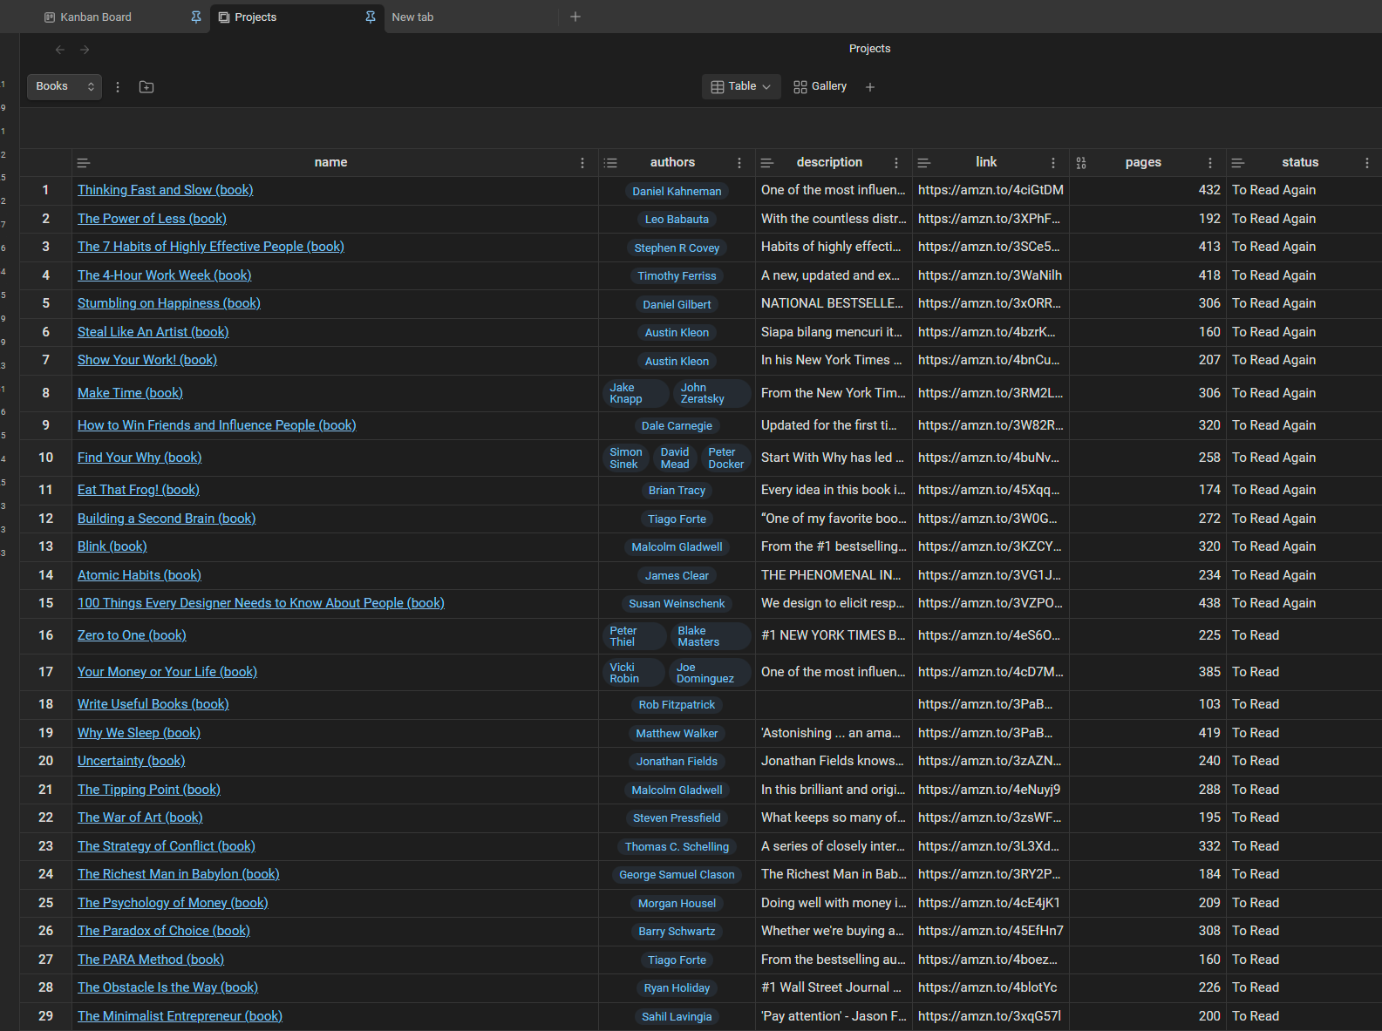Click link cell https://amzn.to/4eNuyj9

click(x=991, y=790)
